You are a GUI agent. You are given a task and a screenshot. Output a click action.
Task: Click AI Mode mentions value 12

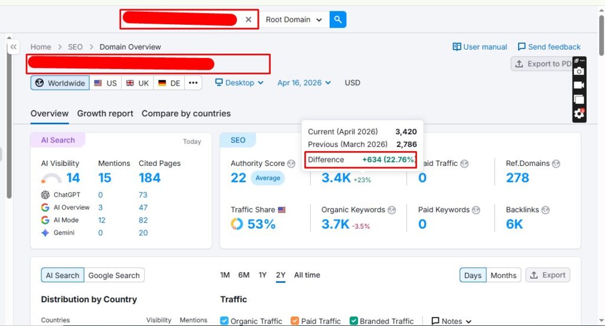pyautogui.click(x=102, y=220)
